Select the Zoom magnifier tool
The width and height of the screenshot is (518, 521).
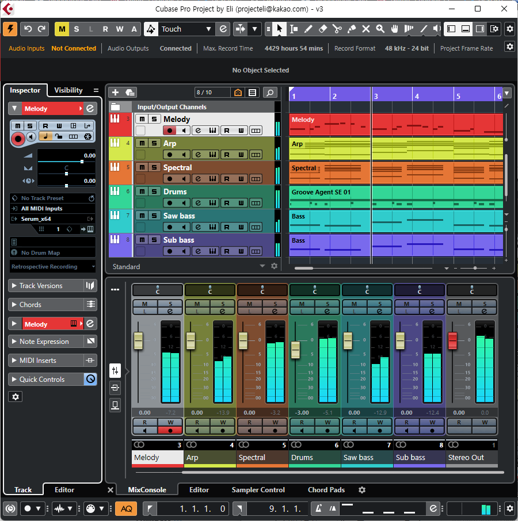tap(380, 29)
